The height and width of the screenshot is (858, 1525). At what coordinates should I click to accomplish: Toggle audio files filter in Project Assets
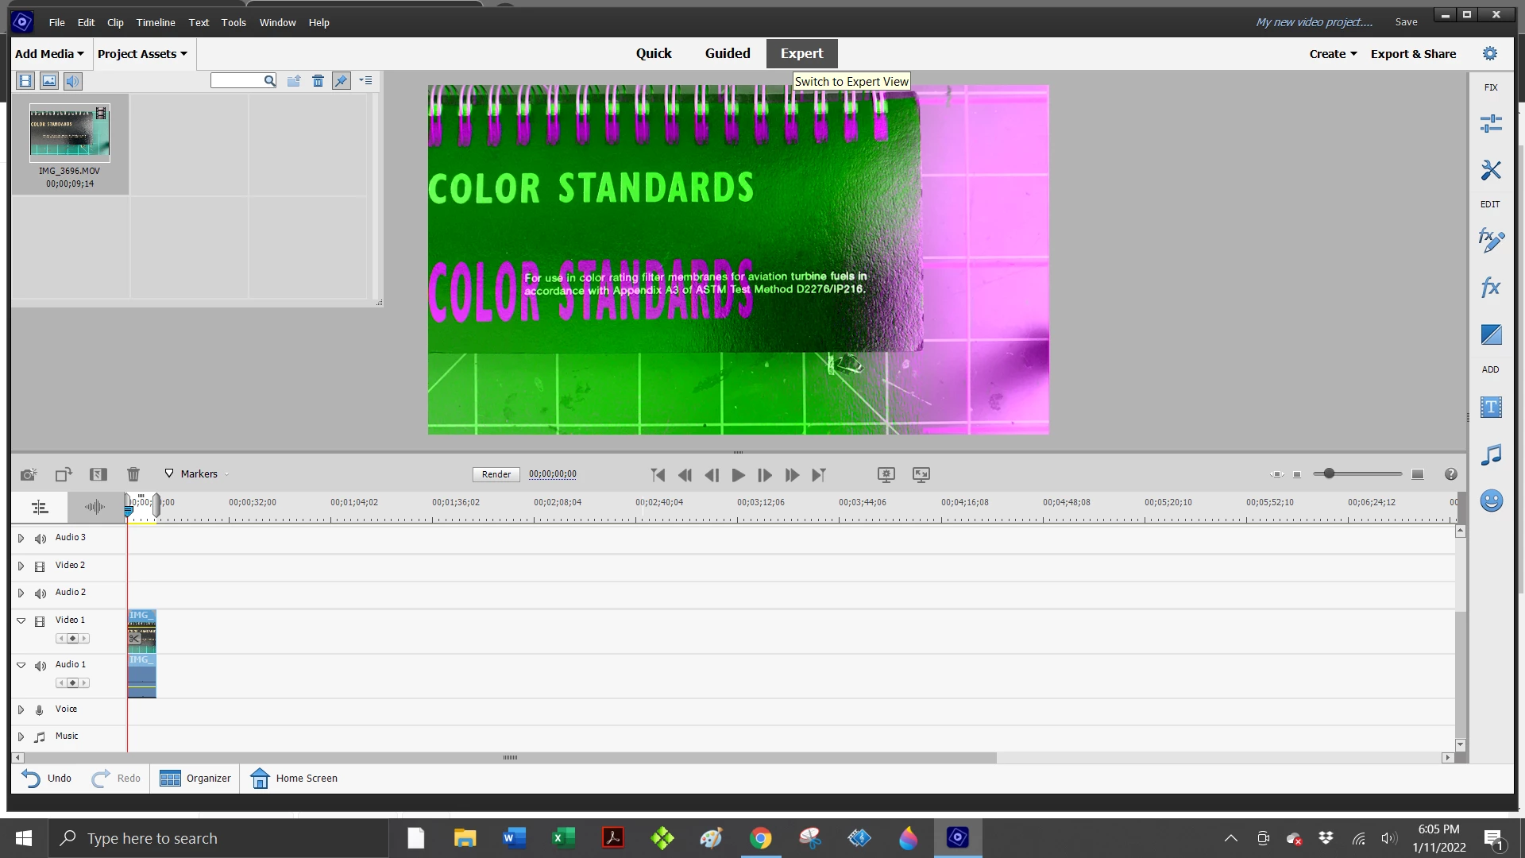pos(73,81)
